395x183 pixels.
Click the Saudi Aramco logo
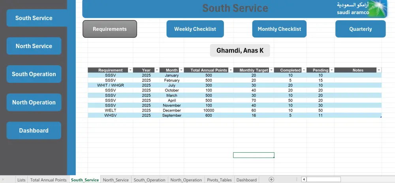pyautogui.click(x=361, y=9)
